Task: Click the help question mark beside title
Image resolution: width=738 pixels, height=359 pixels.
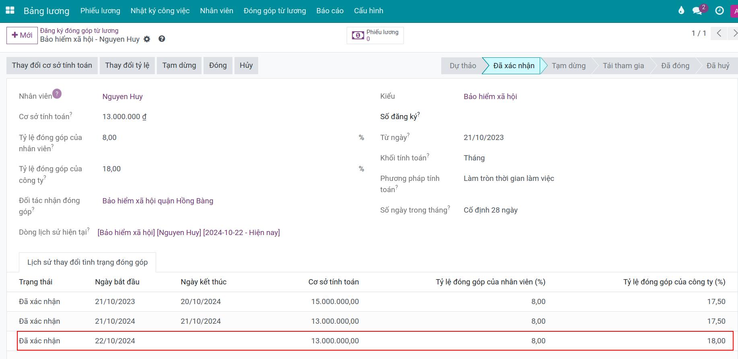Action: 162,39
